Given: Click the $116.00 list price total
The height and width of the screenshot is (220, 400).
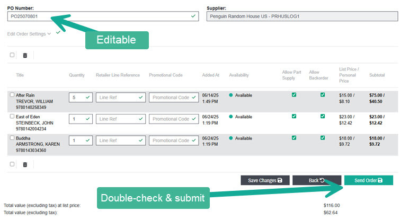Looking at the screenshot, I should (332, 206).
